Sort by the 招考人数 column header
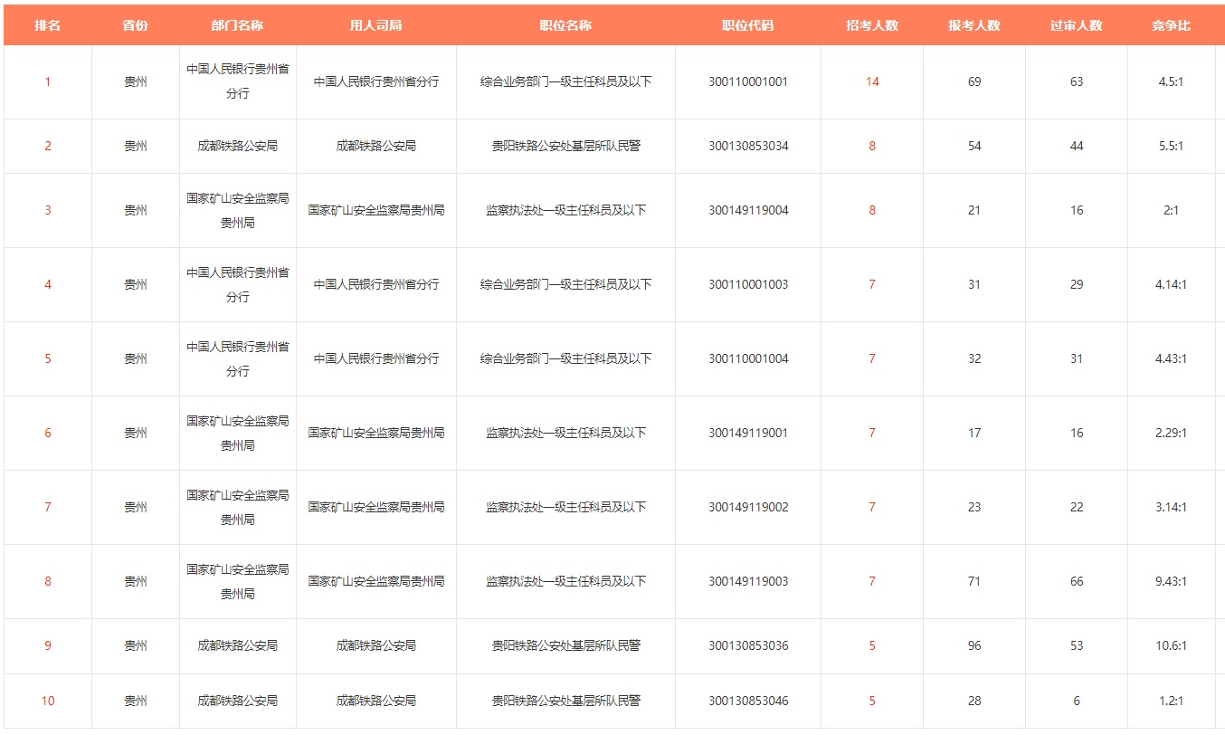The height and width of the screenshot is (735, 1225). click(x=871, y=25)
